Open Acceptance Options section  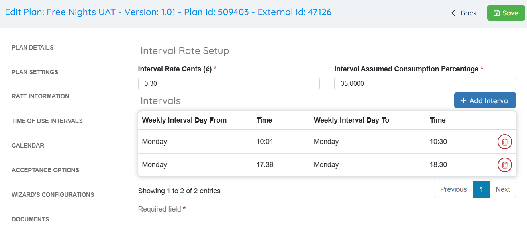point(45,170)
